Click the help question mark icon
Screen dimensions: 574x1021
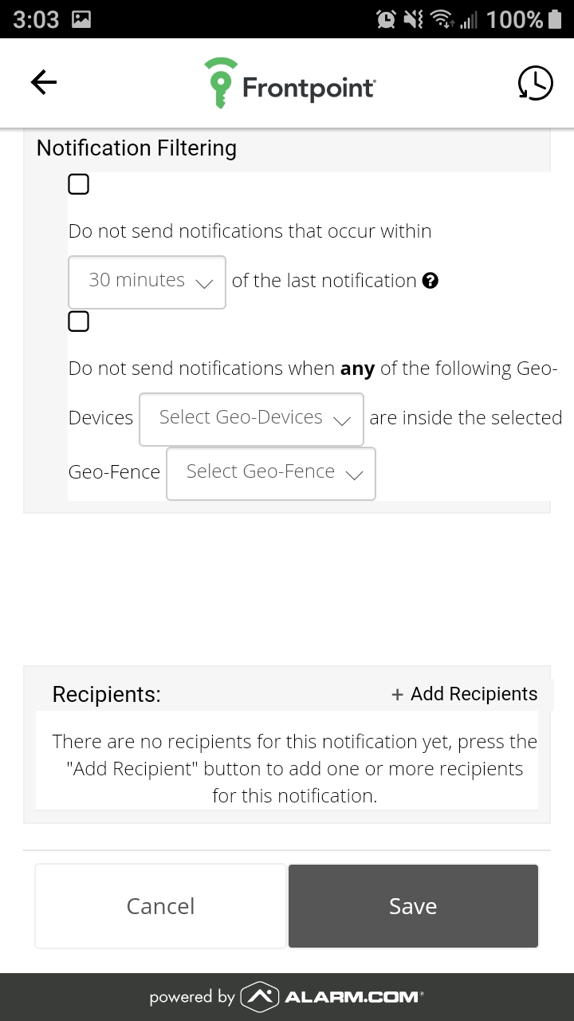[x=431, y=281]
